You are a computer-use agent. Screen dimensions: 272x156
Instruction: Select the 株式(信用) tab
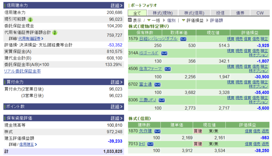194,13
